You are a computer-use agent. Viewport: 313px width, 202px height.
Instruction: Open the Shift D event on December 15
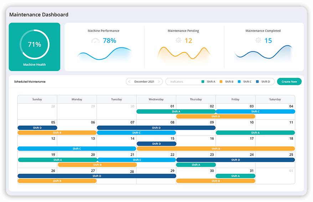pyautogui.click(x=156, y=144)
